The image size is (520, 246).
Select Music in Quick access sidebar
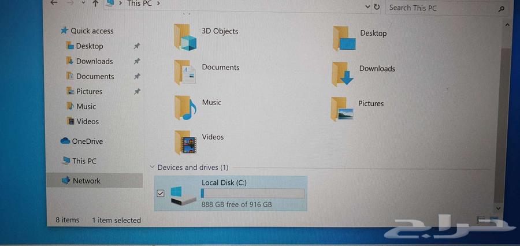(x=86, y=106)
